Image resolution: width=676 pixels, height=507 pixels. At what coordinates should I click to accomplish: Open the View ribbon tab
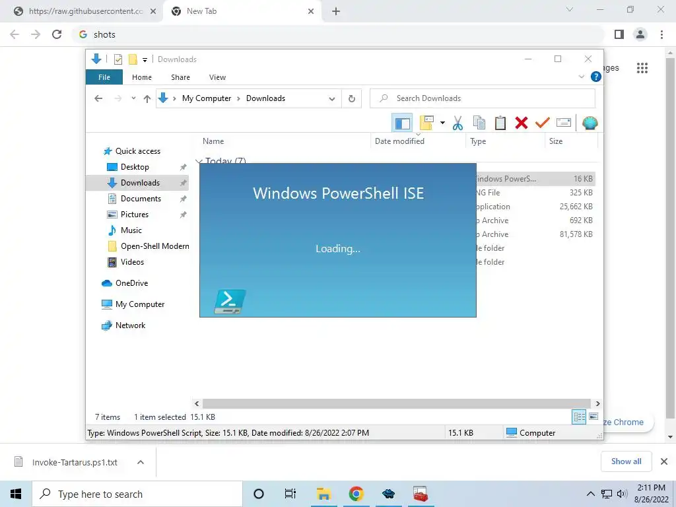tap(217, 77)
